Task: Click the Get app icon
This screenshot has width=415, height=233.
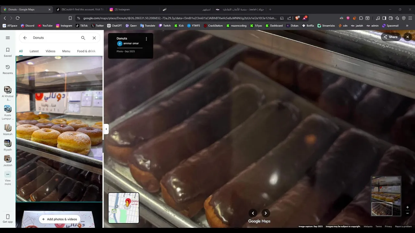Action: (x=8, y=218)
